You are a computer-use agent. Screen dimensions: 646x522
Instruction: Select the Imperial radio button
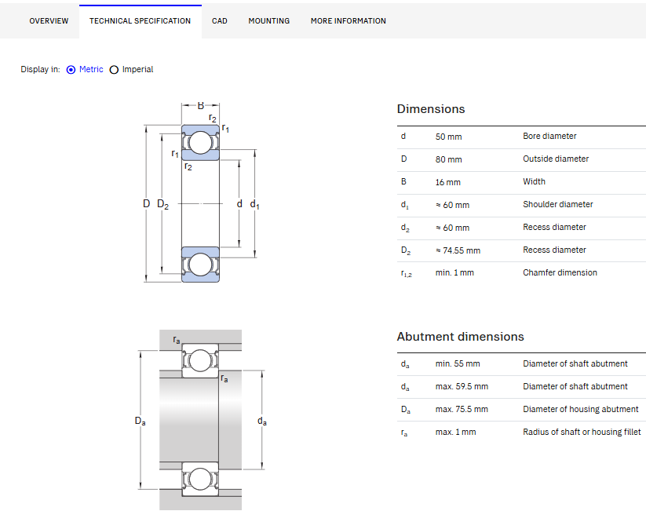pos(114,70)
